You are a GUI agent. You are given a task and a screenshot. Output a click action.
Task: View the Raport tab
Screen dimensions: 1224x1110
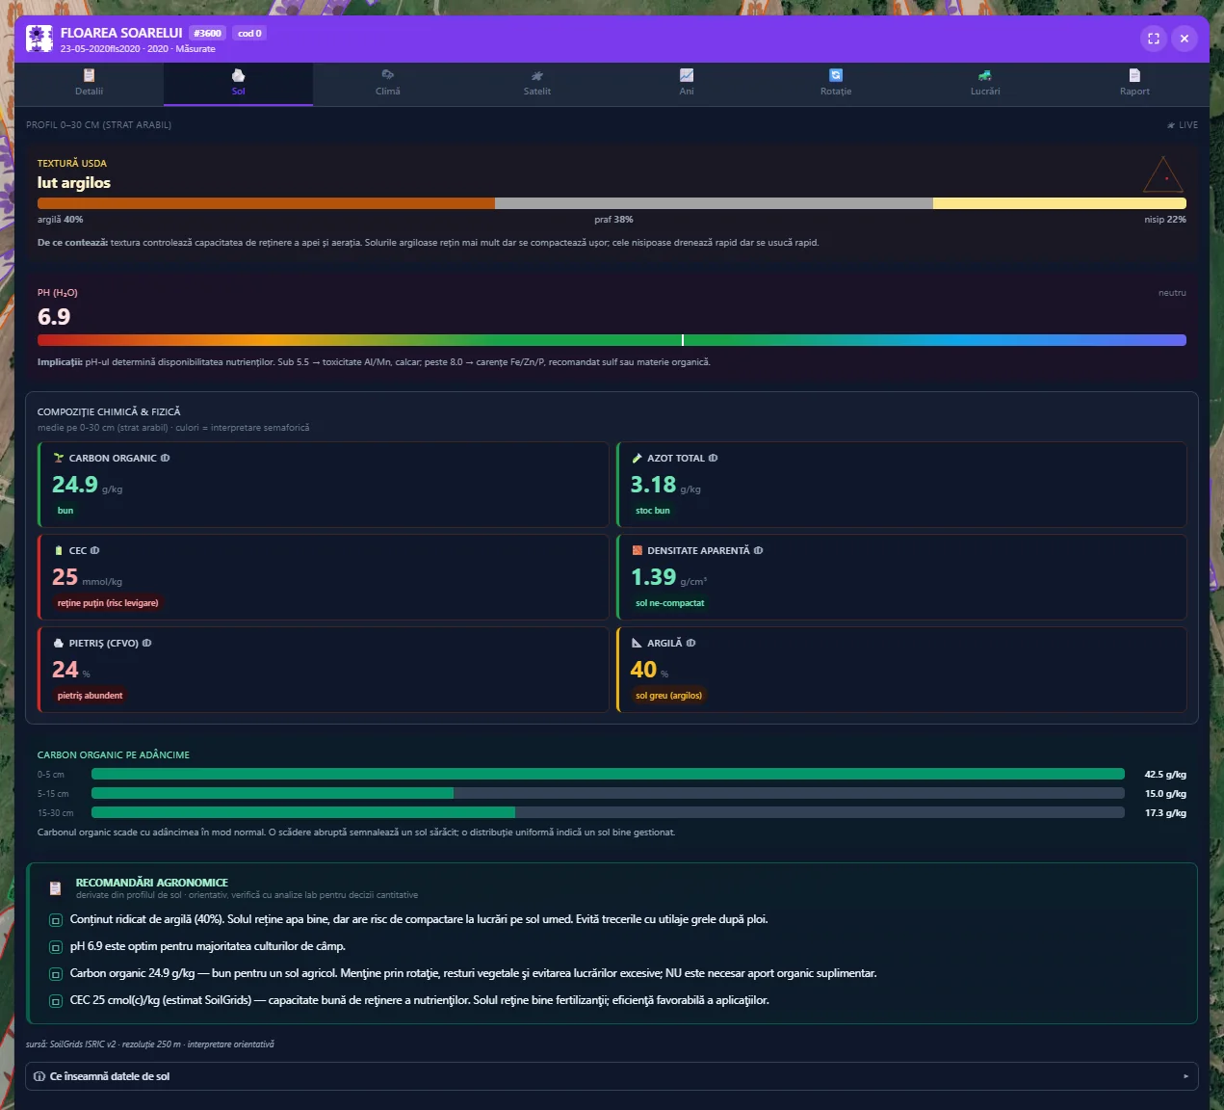1134,84
